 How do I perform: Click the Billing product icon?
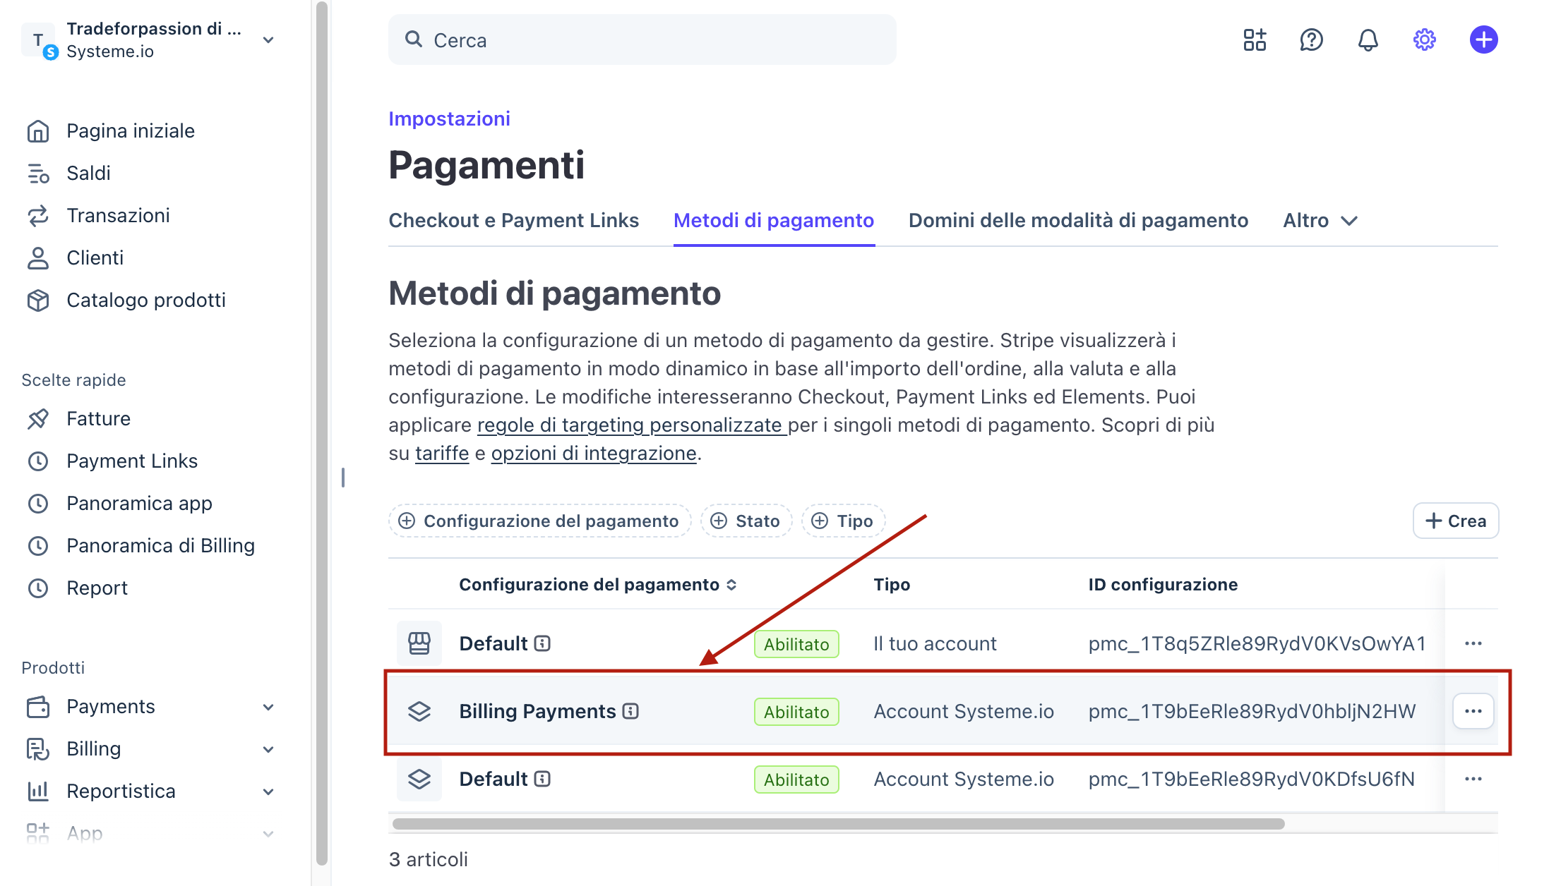point(38,749)
